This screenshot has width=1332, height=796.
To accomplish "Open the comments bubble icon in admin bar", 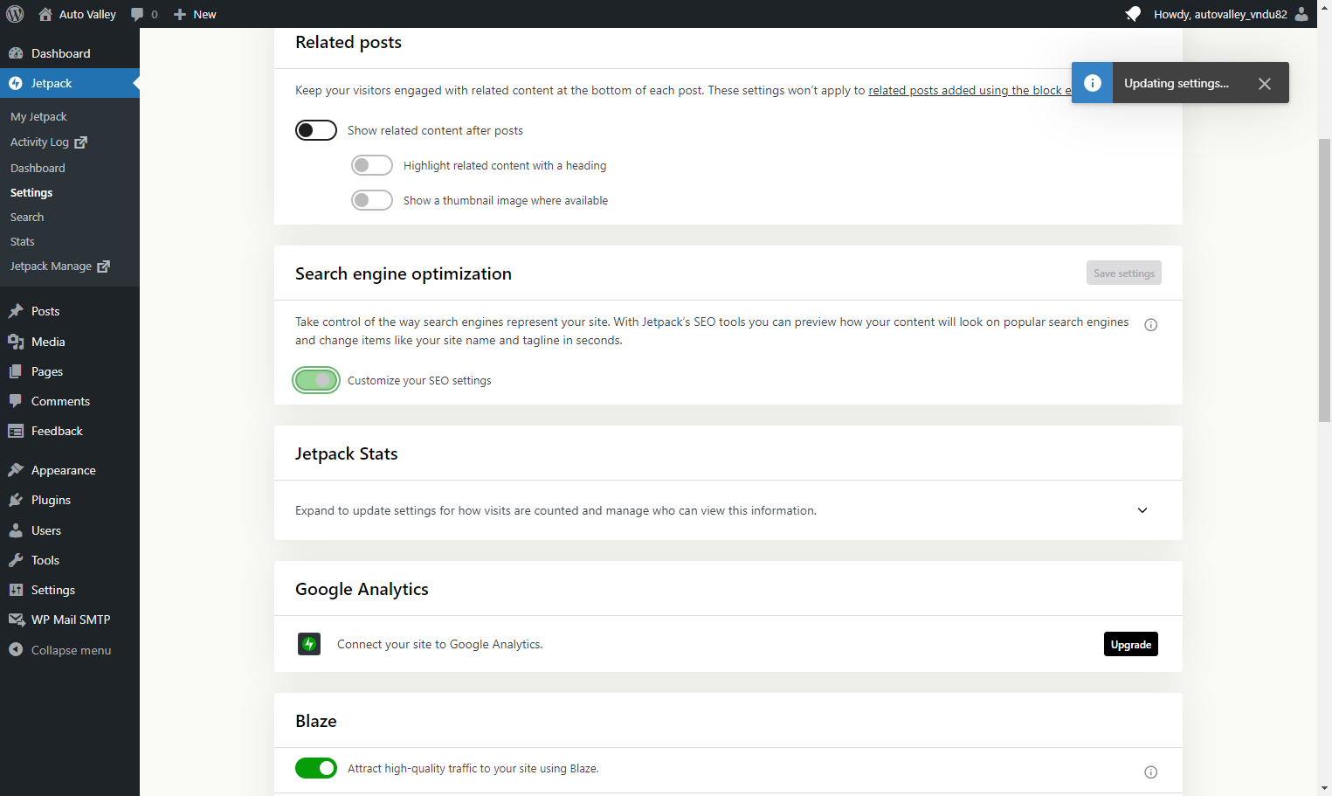I will pos(137,14).
